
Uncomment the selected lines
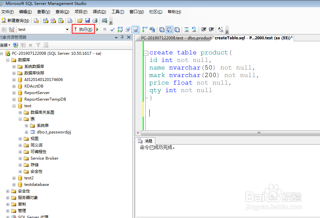click(194, 30)
